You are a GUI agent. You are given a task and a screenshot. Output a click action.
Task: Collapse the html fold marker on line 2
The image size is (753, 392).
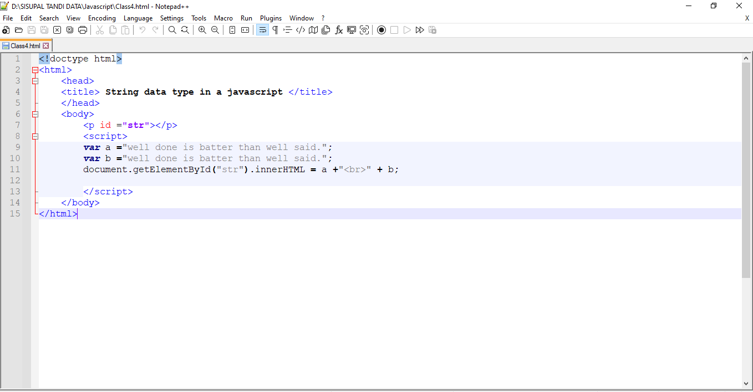pyautogui.click(x=35, y=70)
